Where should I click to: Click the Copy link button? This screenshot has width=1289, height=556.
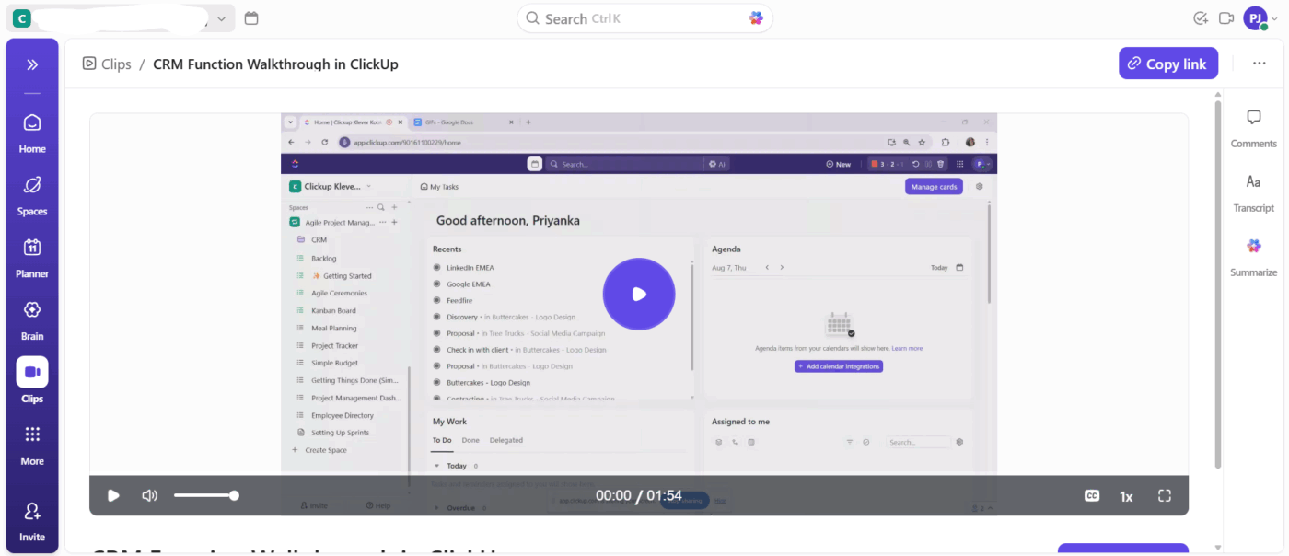[x=1167, y=63]
